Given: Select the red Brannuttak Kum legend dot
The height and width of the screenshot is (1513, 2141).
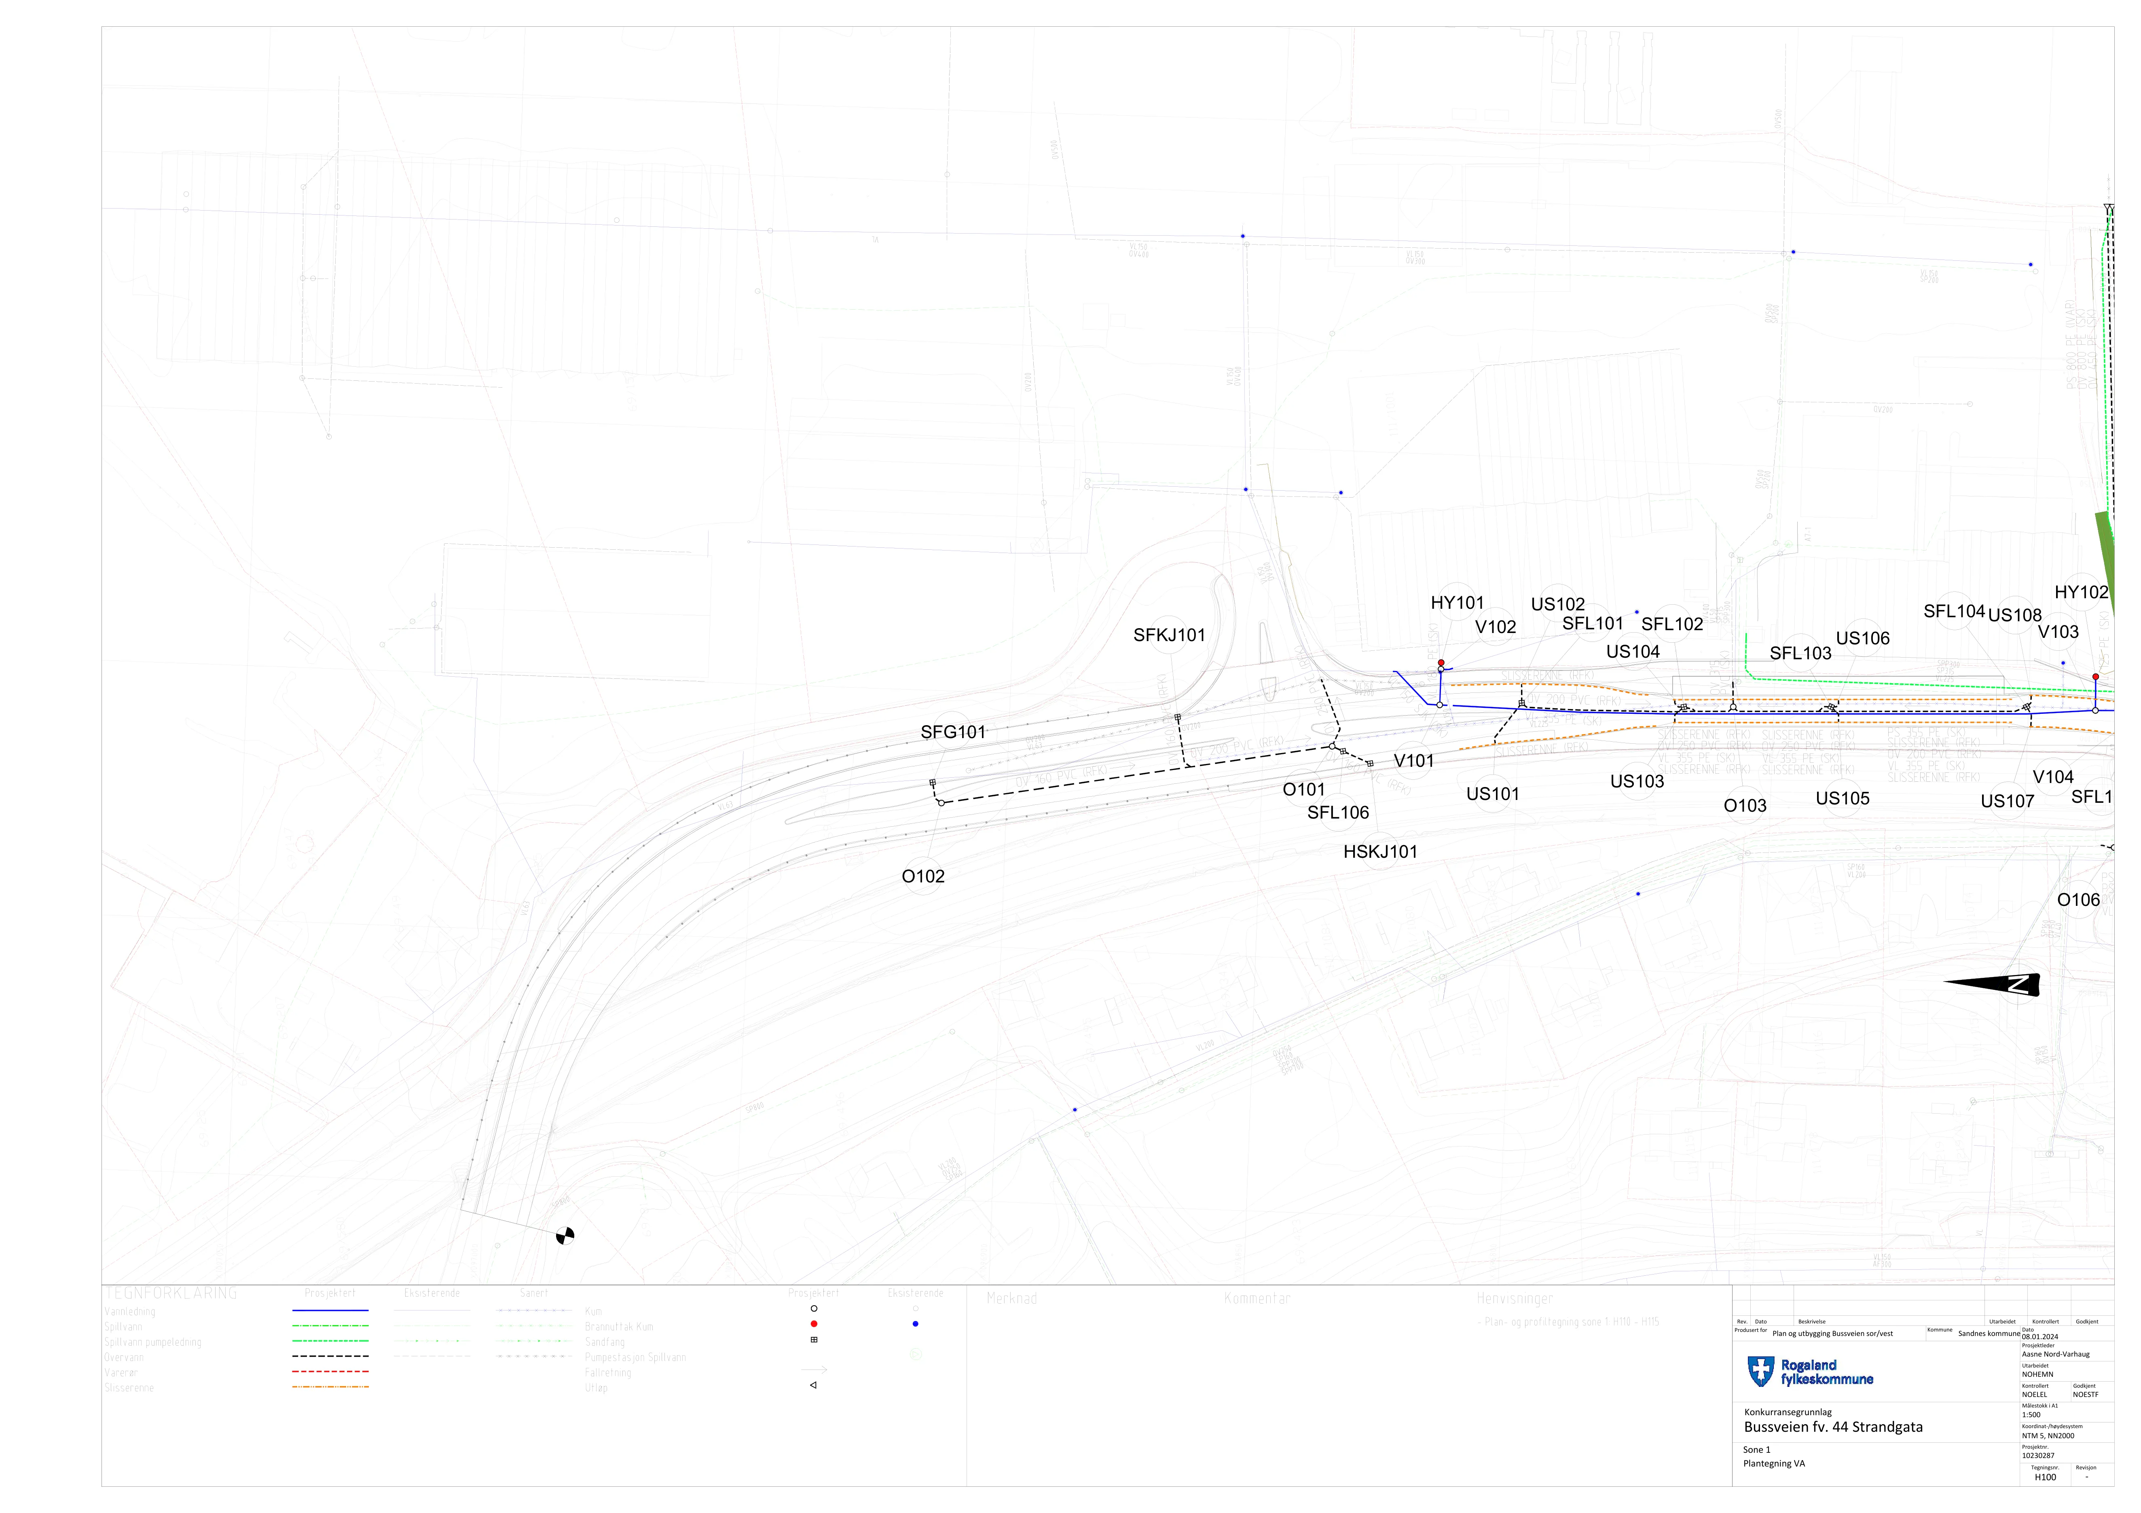Looking at the screenshot, I should coord(814,1324).
